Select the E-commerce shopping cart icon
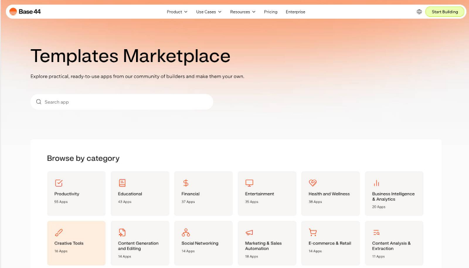The width and height of the screenshot is (469, 268). (312, 232)
